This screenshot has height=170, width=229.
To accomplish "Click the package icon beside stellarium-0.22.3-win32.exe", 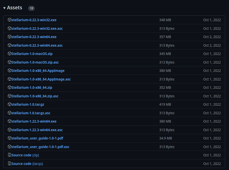I will pyautogui.click(x=9, y=20).
